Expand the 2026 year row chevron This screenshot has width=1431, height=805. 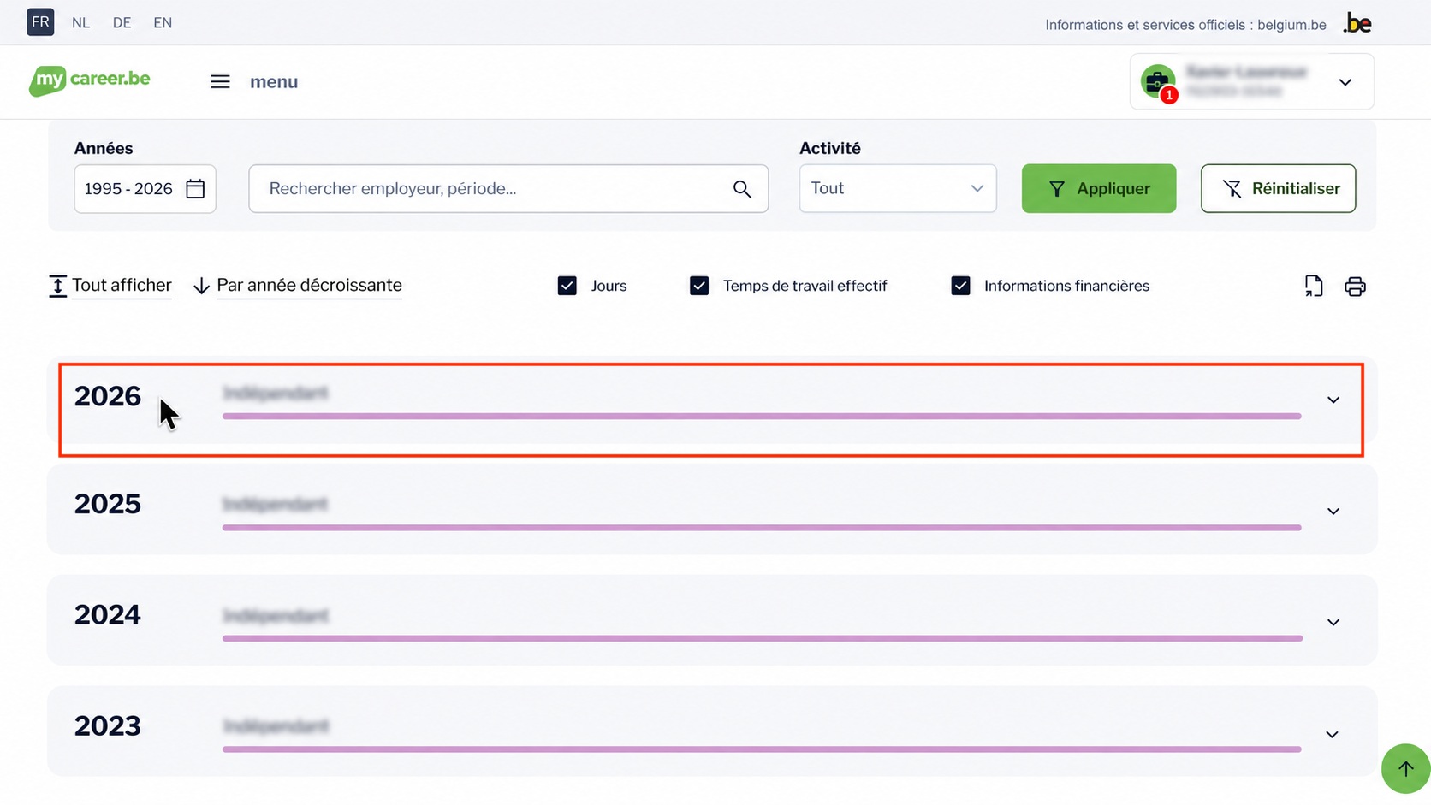(x=1333, y=400)
